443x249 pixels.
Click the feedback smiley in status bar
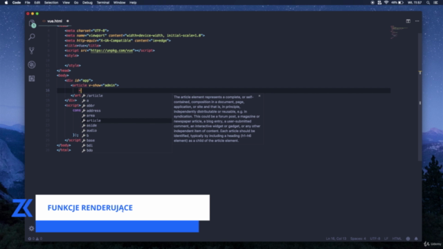point(408,239)
